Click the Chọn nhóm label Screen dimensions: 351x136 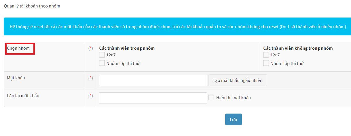[x=18, y=48]
